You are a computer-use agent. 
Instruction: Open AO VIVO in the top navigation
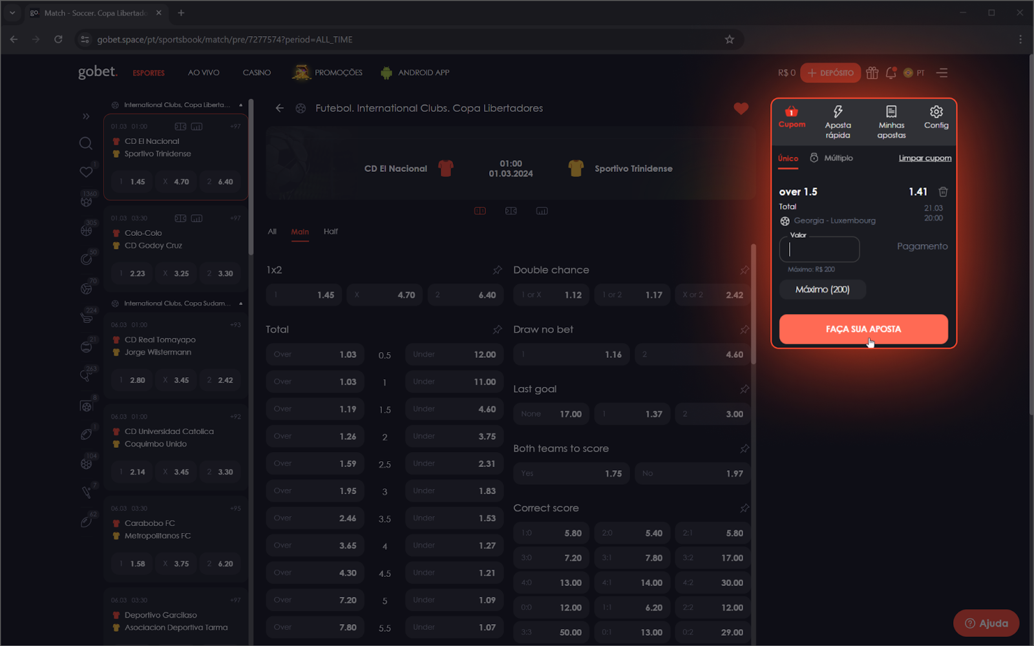pos(204,73)
